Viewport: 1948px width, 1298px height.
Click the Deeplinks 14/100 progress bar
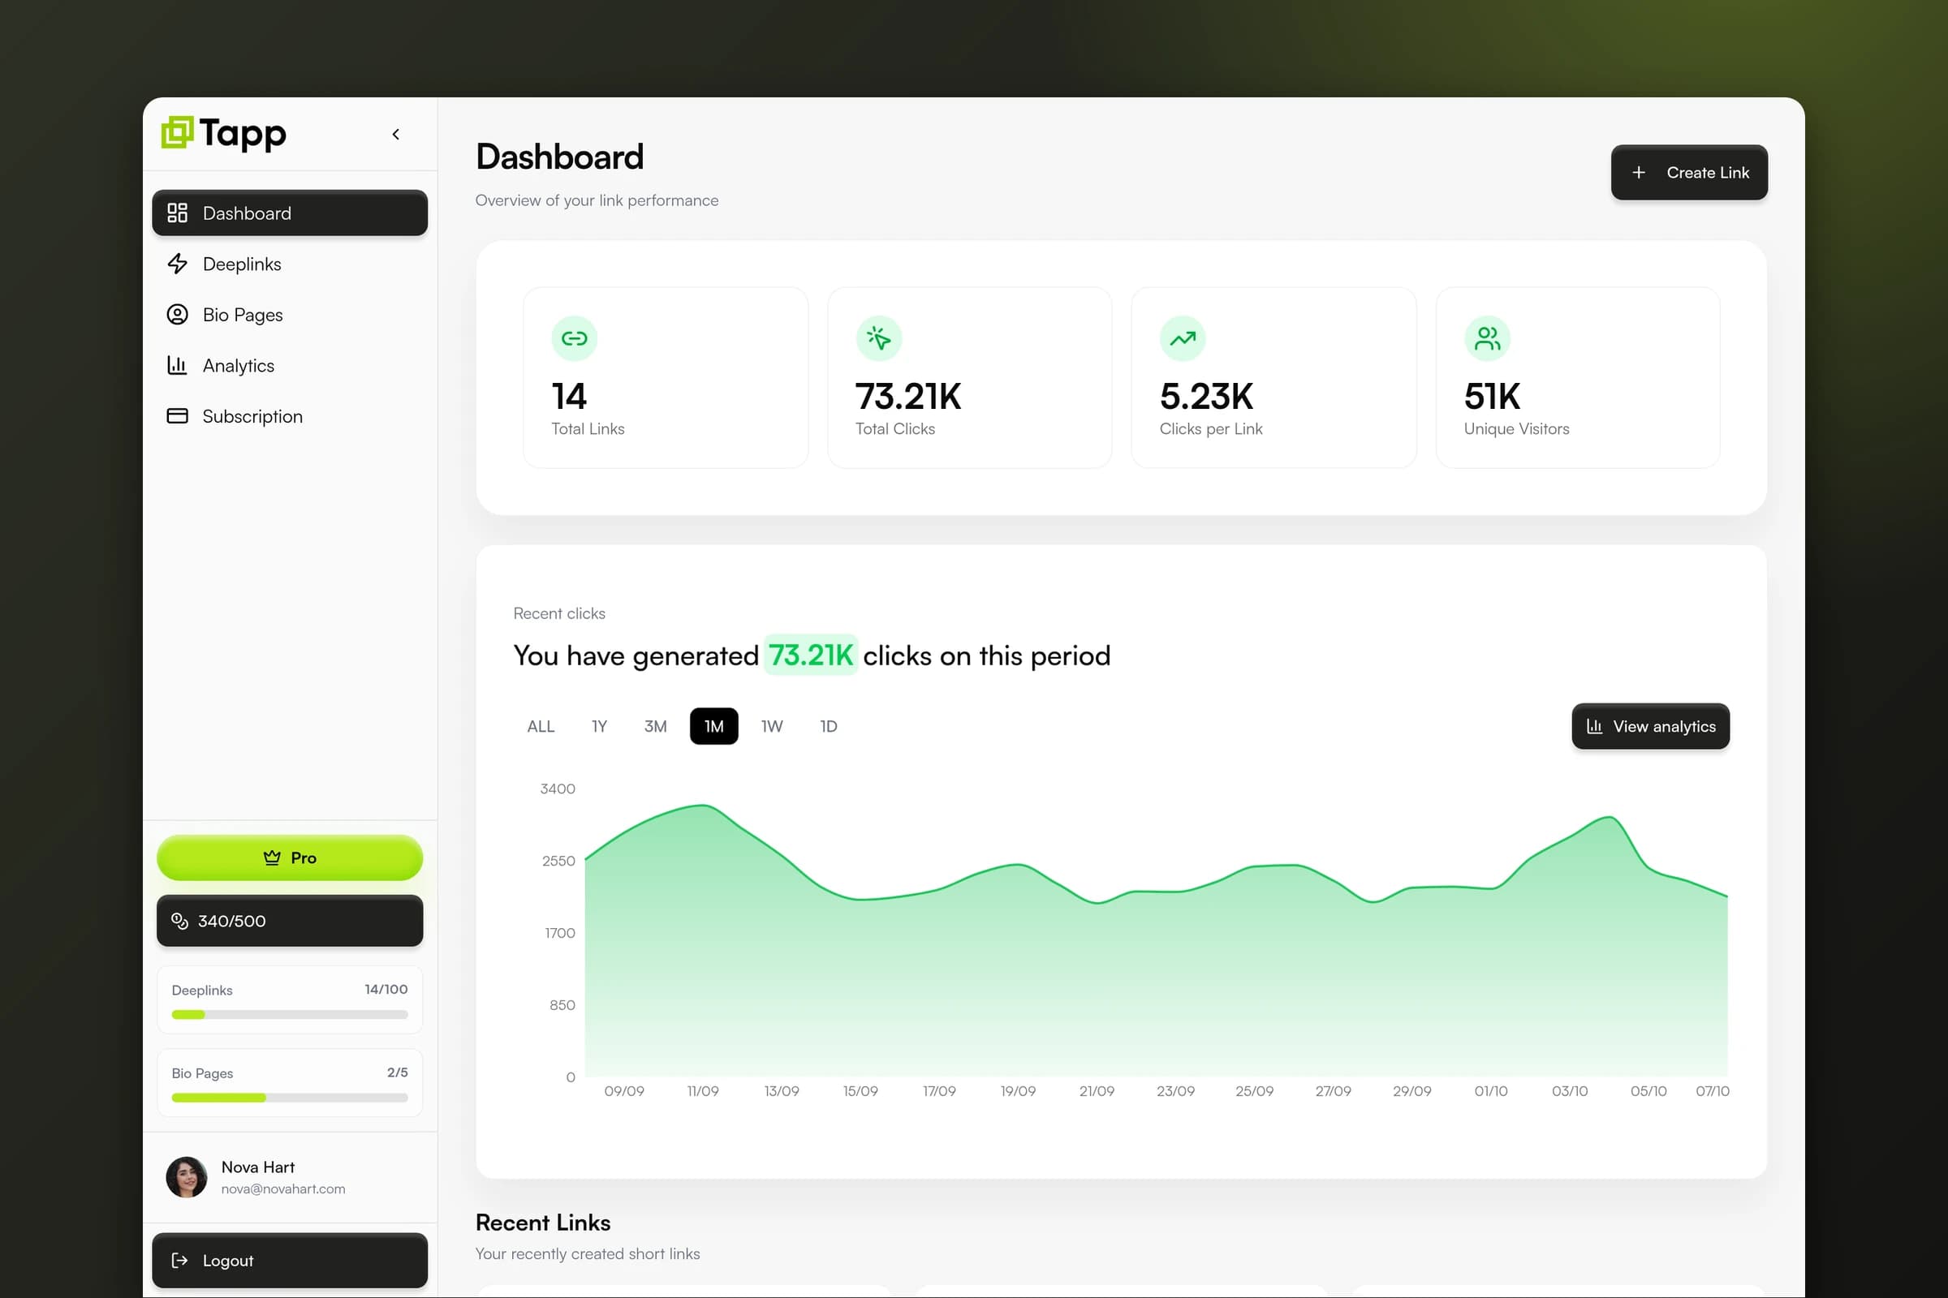pyautogui.click(x=290, y=1014)
